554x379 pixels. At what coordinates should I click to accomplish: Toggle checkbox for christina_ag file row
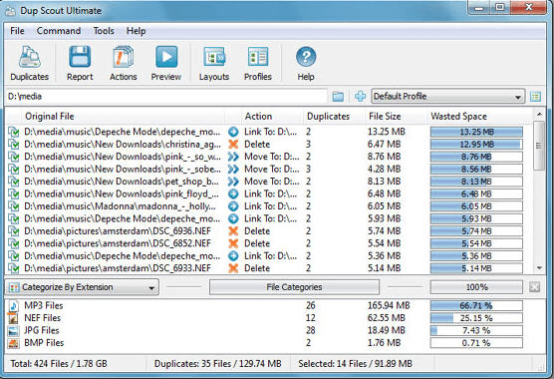click(x=13, y=145)
